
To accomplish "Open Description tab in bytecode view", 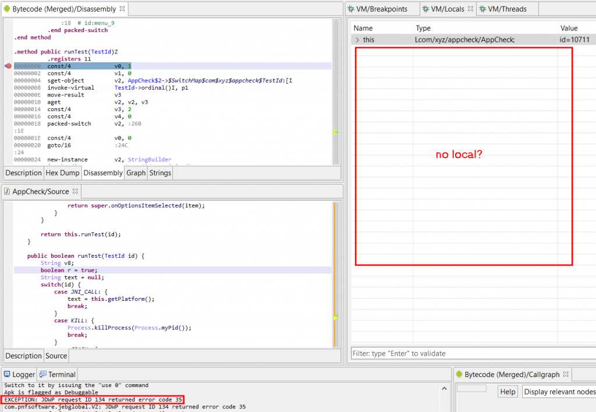I will click(x=23, y=173).
